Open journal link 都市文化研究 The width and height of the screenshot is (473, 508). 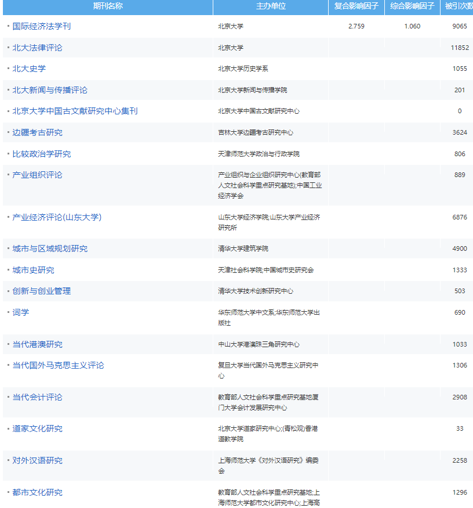click(37, 492)
